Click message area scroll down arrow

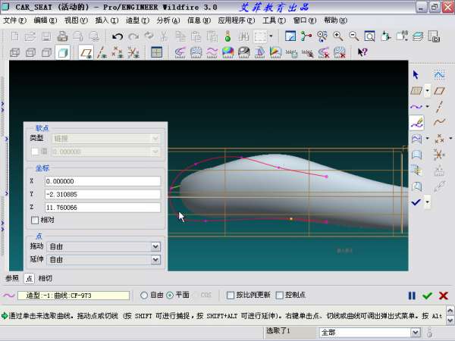450,320
